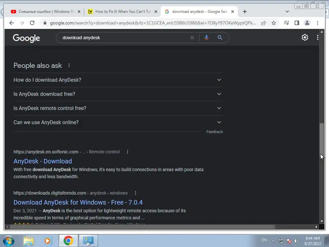Open about-this-result menu for softonic
Screen dimensions: 329x247
(x=127, y=152)
